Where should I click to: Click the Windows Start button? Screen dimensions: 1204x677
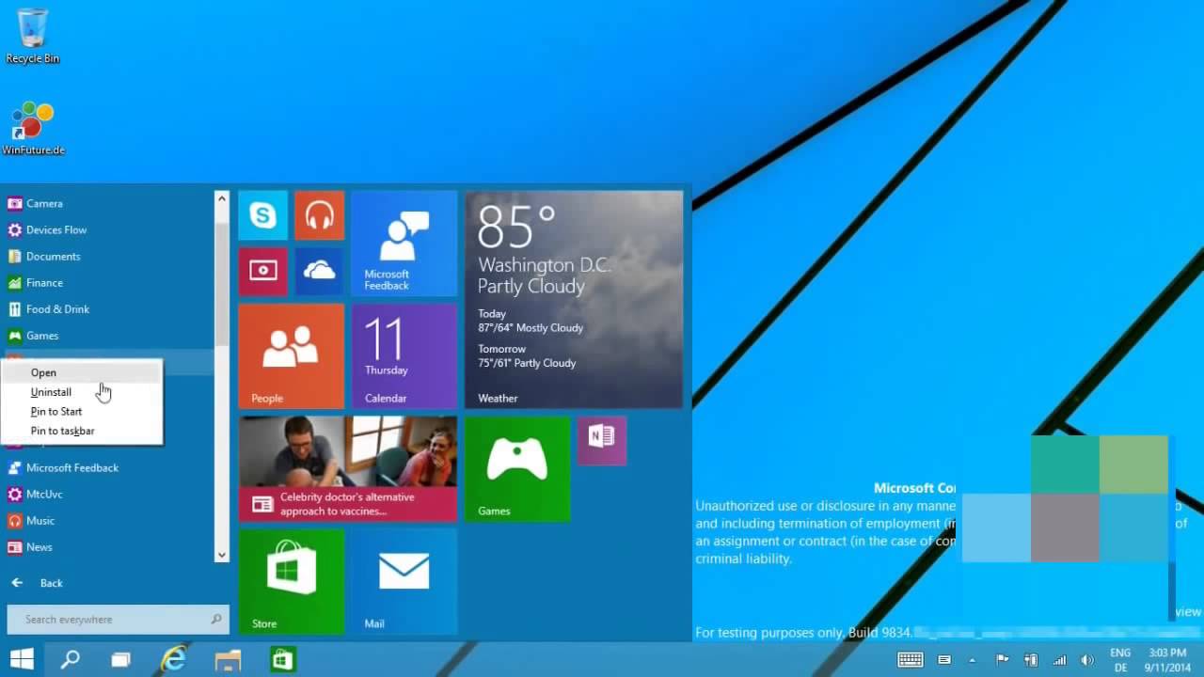coord(23,659)
